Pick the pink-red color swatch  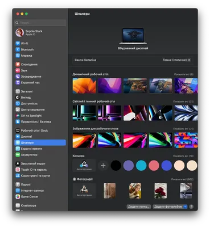[x=154, y=166]
